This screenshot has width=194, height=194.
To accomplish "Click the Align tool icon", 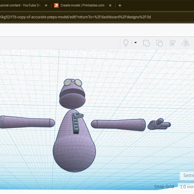I will [173, 43].
